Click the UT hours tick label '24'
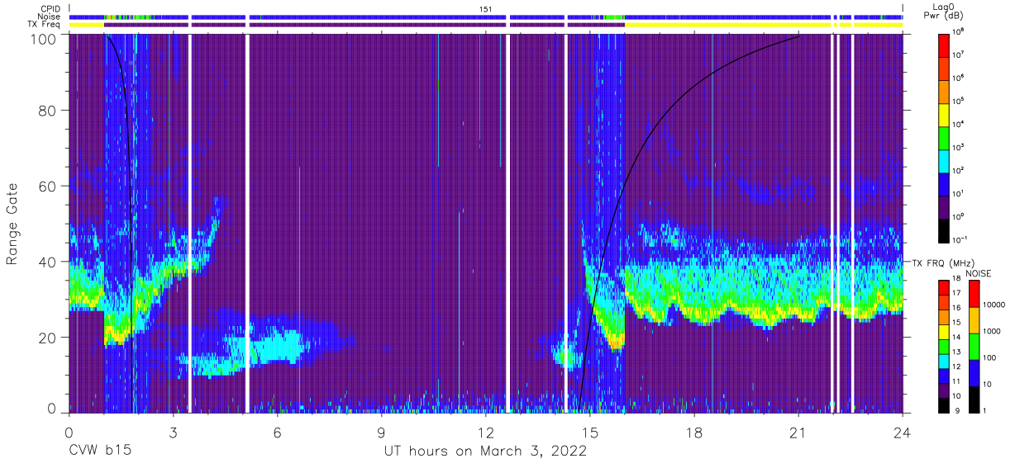 click(x=903, y=432)
